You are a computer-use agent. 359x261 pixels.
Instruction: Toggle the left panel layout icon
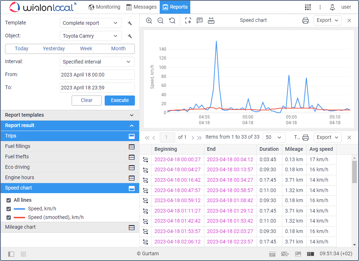(11, 254)
